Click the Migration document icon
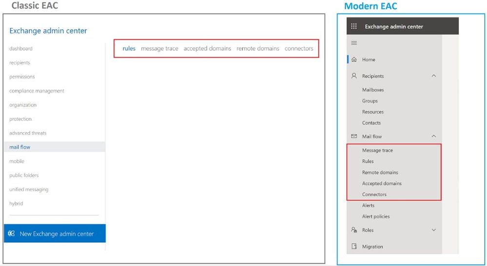The image size is (487, 266). 354,246
